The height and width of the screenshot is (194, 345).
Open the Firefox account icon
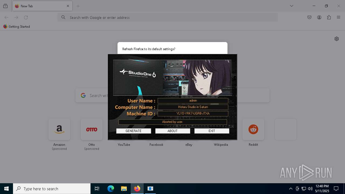(319, 18)
